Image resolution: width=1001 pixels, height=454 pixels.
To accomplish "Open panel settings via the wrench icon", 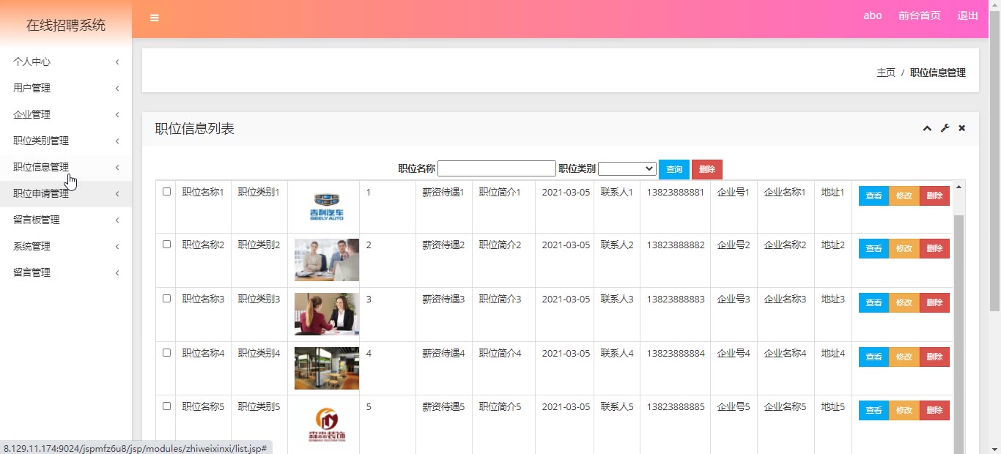I will [x=945, y=129].
